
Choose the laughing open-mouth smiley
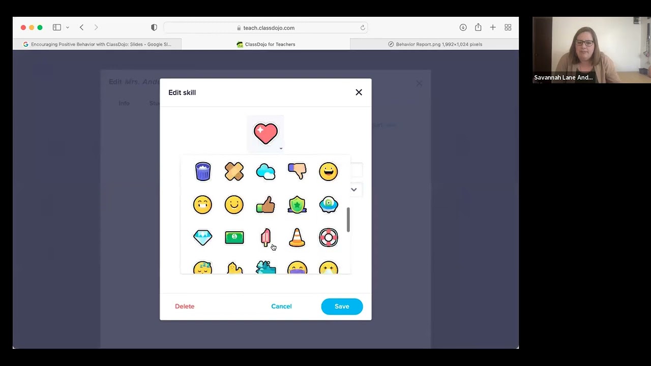coord(329,171)
